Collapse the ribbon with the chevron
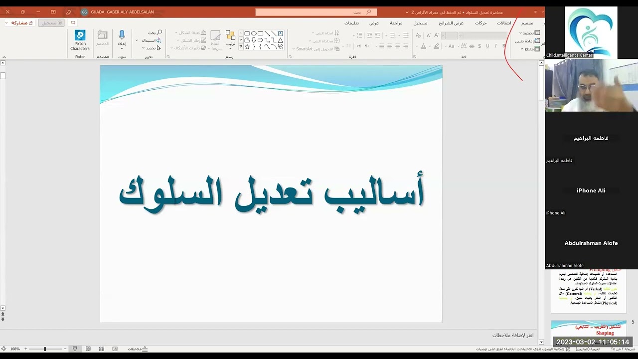The image size is (638, 359). (x=4, y=57)
